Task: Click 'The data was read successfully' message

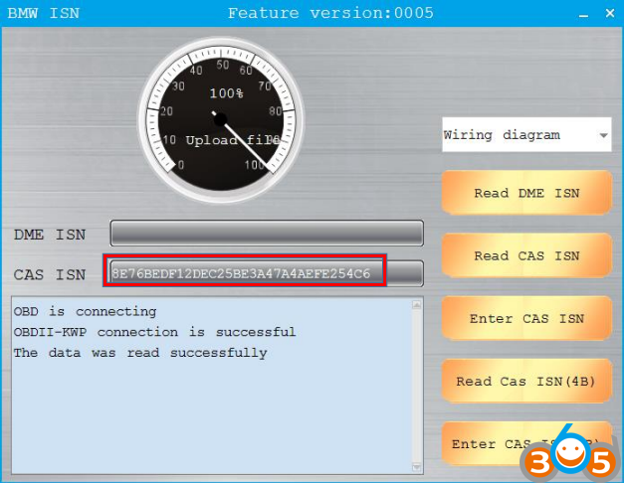Action: coord(140,353)
